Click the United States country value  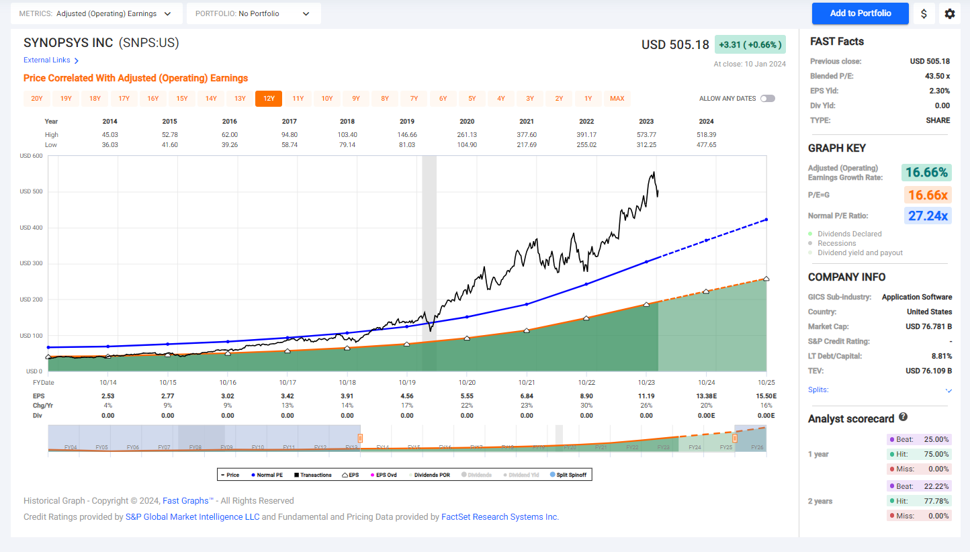tap(930, 312)
